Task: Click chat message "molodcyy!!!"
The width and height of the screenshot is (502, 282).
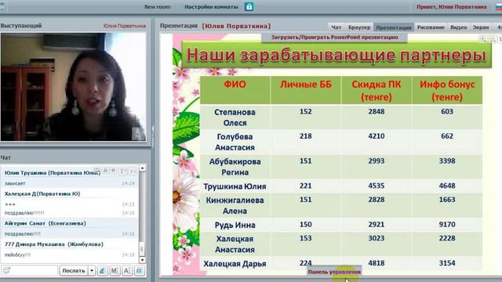Action: (x=17, y=255)
